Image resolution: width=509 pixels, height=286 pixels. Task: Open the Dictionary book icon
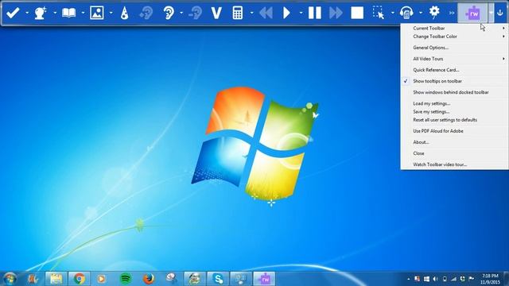tap(69, 13)
